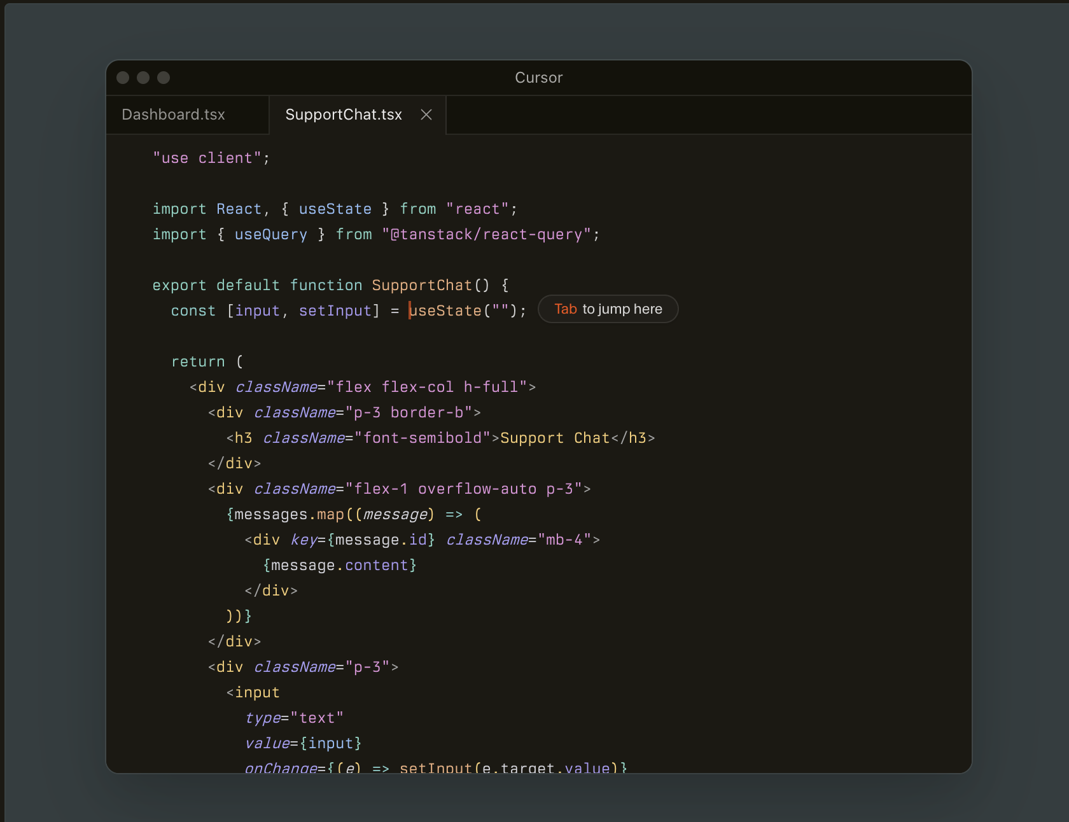Click the "@tanstack/react-query" module string
Viewport: 1069px width, 822px height.
(x=490, y=235)
